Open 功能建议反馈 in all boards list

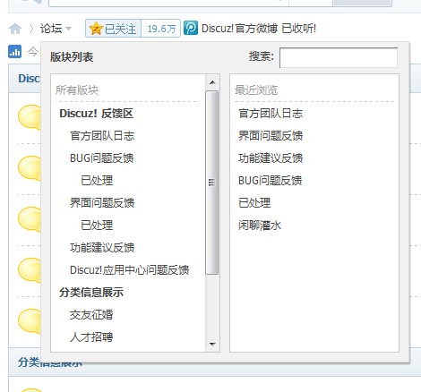point(102,248)
